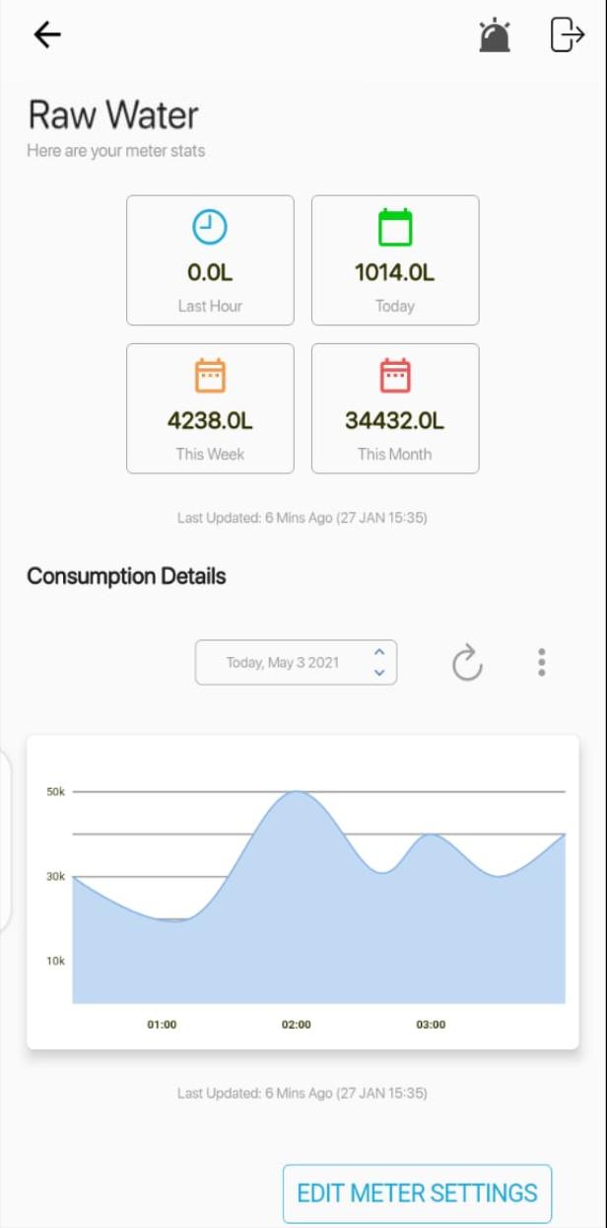Click the 03:00 label on chart axis
The width and height of the screenshot is (607, 1228).
pyautogui.click(x=431, y=1025)
